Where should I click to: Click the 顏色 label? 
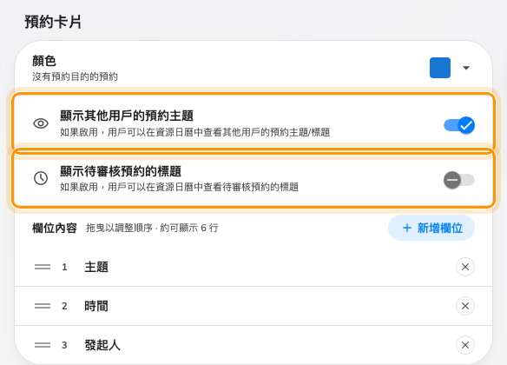tap(44, 61)
